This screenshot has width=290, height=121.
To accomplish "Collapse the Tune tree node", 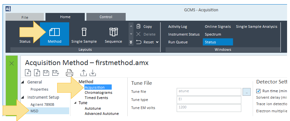I will tap(75, 103).
